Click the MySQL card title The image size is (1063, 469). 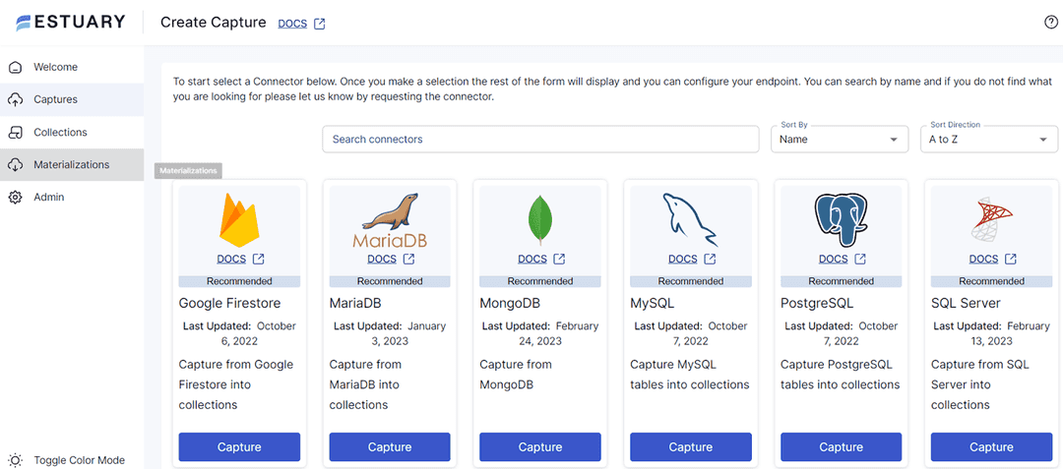(653, 303)
